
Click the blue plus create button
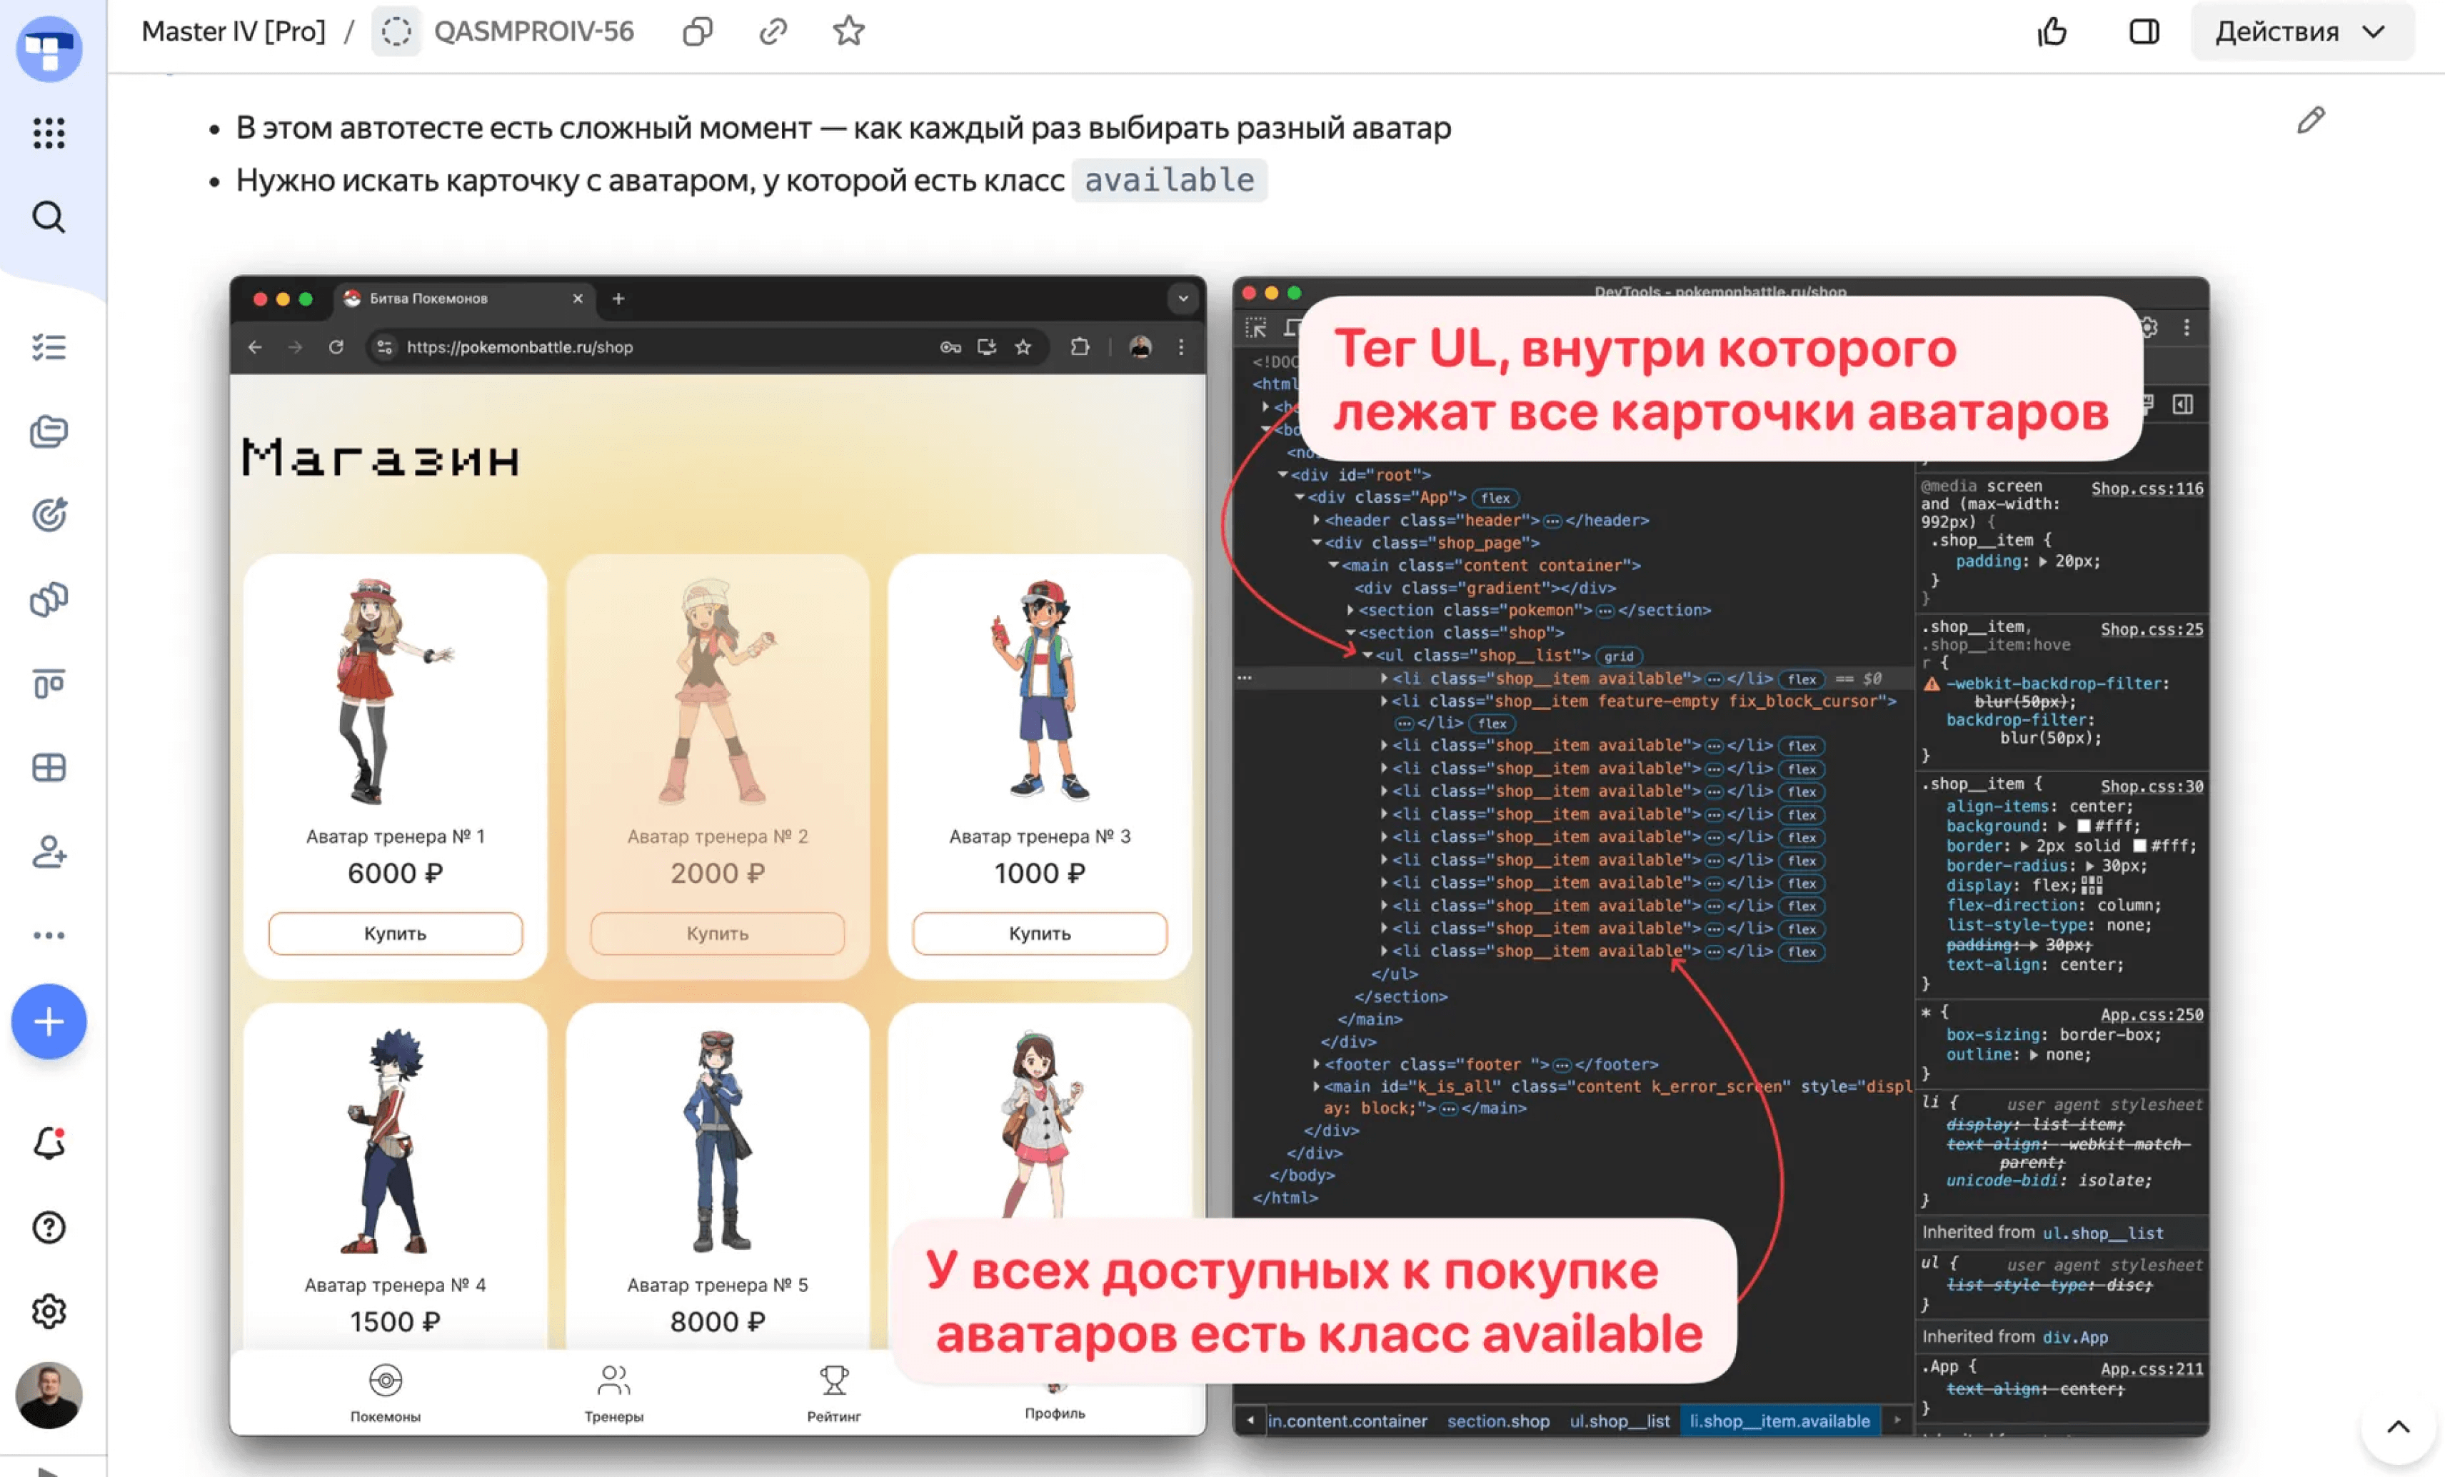tap(49, 1021)
